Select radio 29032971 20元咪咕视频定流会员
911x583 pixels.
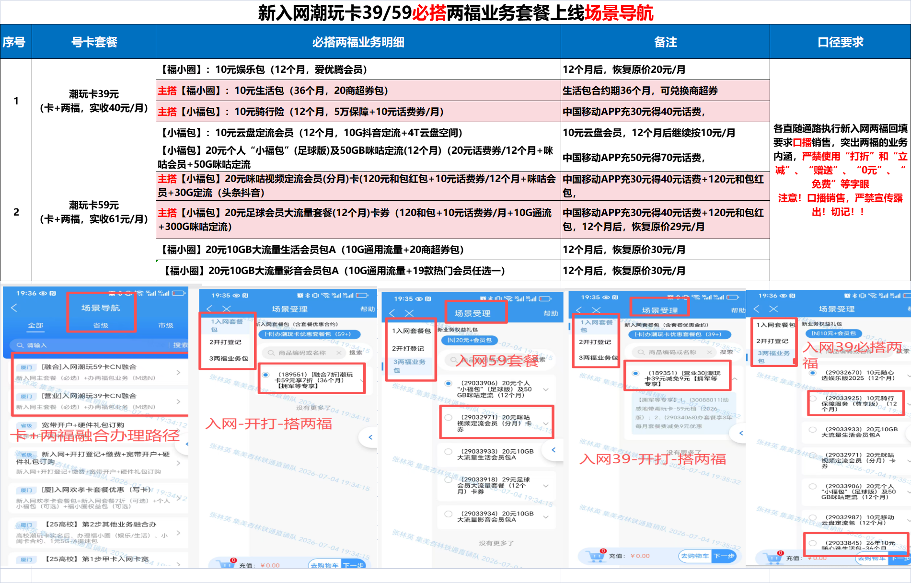click(448, 418)
